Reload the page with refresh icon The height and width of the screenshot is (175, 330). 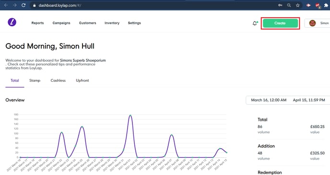(x=24, y=5)
